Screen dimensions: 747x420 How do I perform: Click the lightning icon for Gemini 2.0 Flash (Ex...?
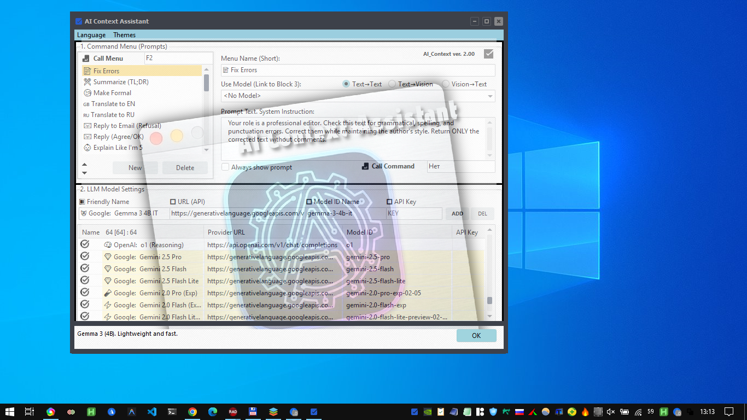pyautogui.click(x=108, y=305)
